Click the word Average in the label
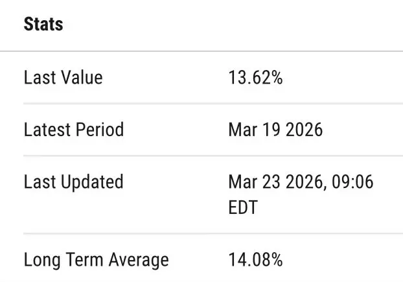Viewport: 403px width, 282px height. (x=139, y=261)
